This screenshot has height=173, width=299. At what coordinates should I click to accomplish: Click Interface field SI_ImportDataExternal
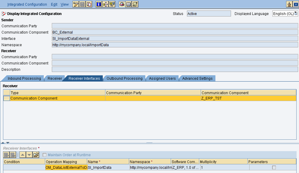pyautogui.click(x=175, y=39)
